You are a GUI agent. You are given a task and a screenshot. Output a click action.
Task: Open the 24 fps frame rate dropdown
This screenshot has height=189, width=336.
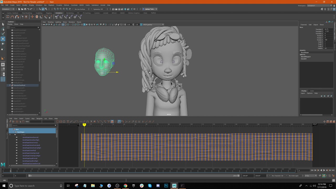(311, 176)
